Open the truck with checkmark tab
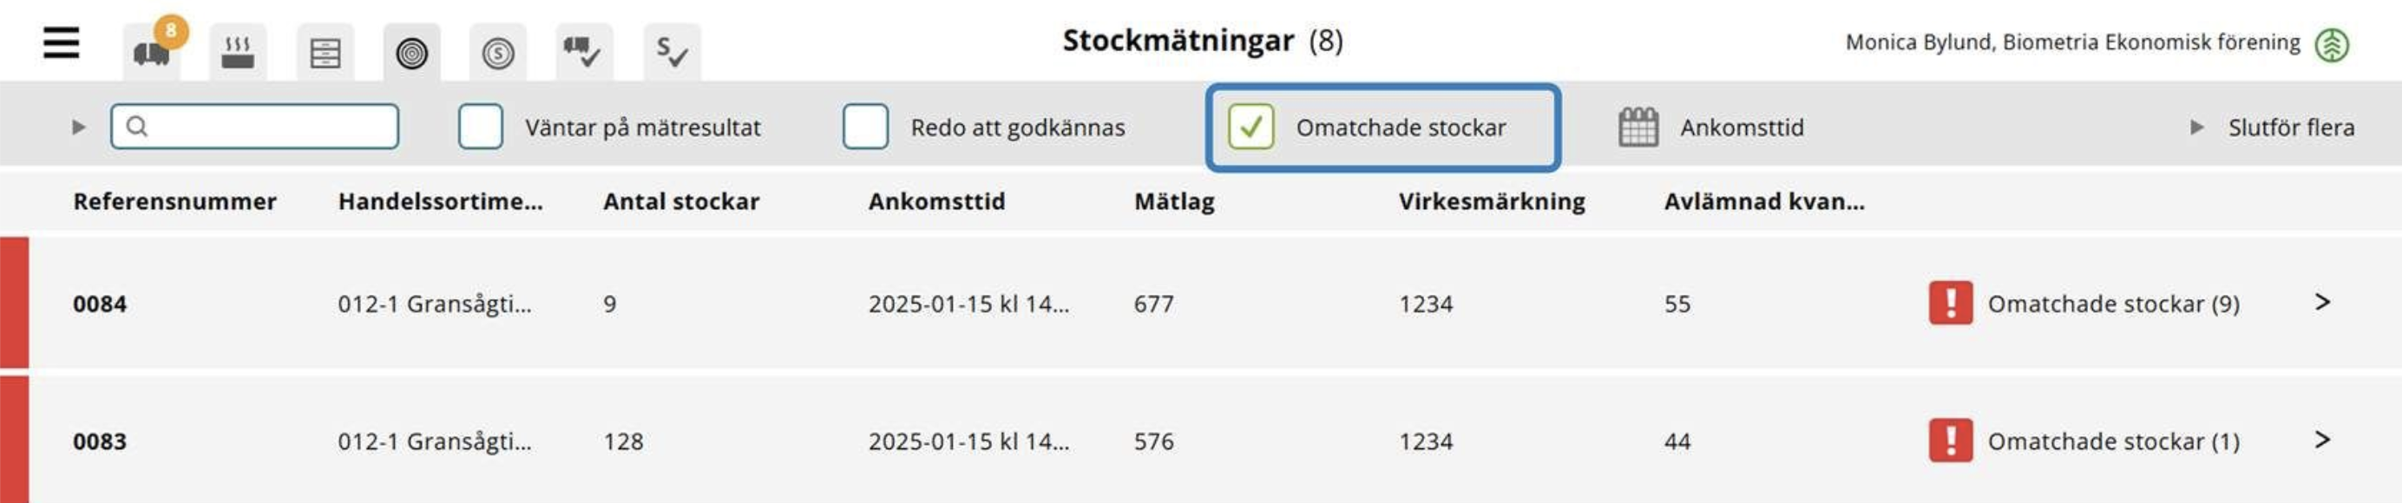The width and height of the screenshot is (2402, 503). pos(585,51)
